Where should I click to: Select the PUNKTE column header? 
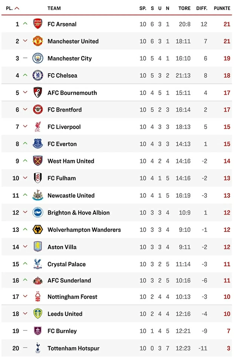222,8
